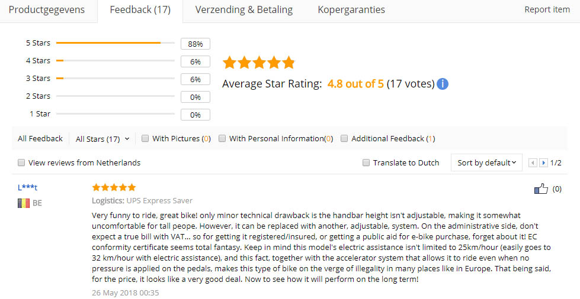The width and height of the screenshot is (580, 299).
Task: Check View reviews from Netherlands
Action: [x=21, y=162]
